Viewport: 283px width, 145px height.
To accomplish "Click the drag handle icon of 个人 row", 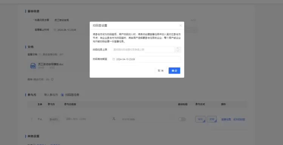I will coord(32,119).
